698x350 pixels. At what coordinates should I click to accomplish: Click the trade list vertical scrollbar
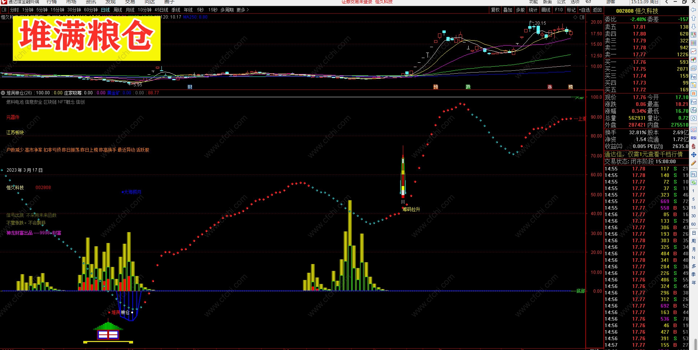pyautogui.click(x=696, y=343)
